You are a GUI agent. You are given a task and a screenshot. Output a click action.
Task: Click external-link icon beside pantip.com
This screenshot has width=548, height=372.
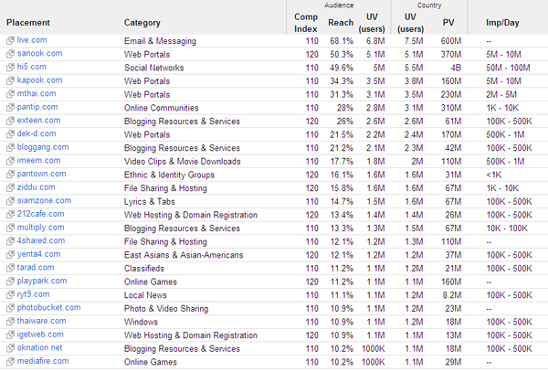pos(10,107)
